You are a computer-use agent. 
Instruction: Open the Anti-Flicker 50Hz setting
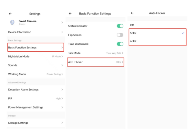[x=96, y=62]
